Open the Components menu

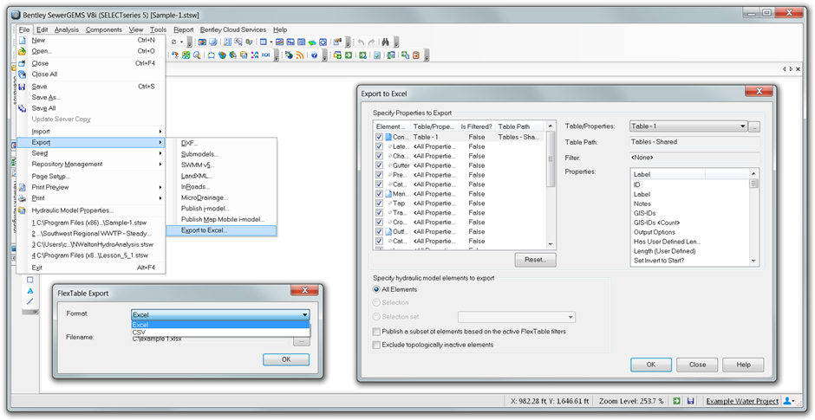(x=104, y=29)
